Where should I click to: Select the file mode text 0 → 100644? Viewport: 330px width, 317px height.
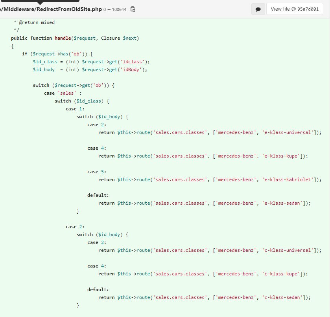click(115, 9)
